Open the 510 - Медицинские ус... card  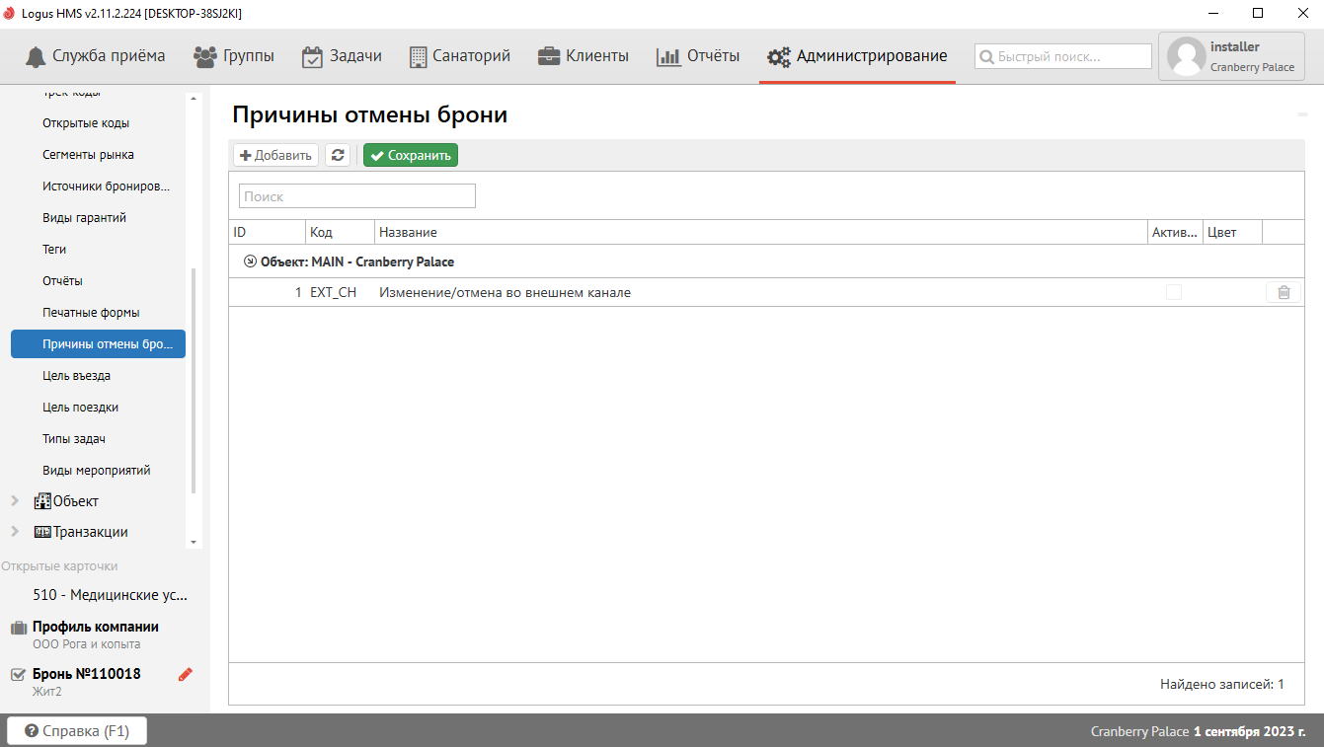pyautogui.click(x=110, y=596)
